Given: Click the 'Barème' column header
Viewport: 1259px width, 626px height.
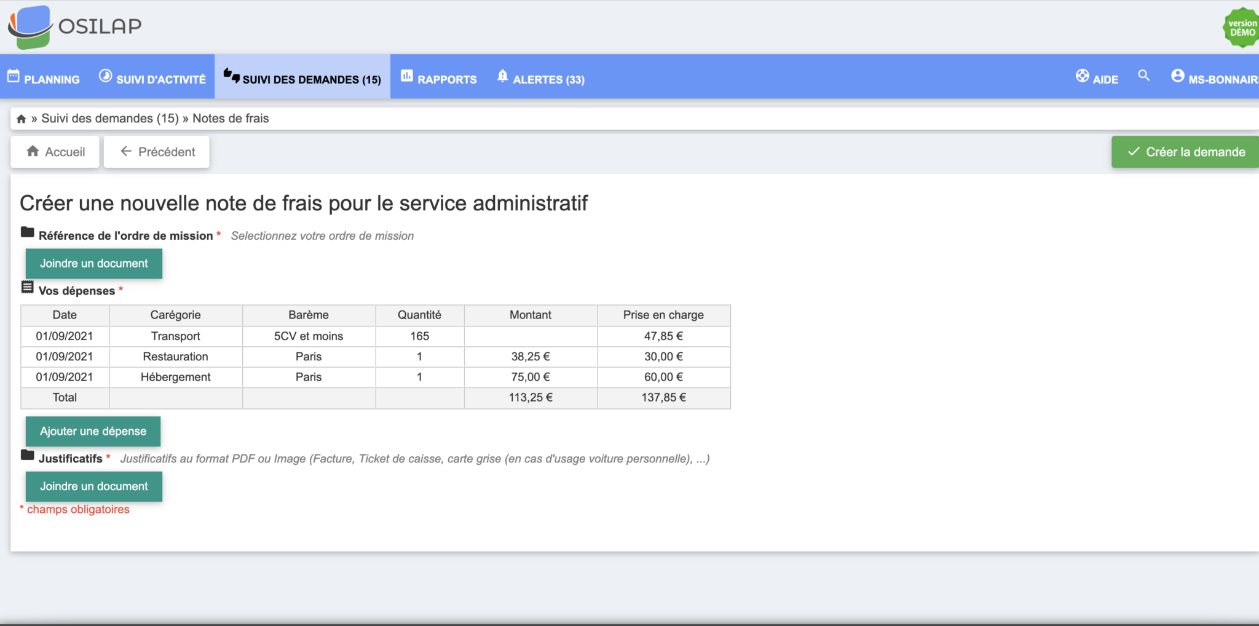Looking at the screenshot, I should [309, 315].
